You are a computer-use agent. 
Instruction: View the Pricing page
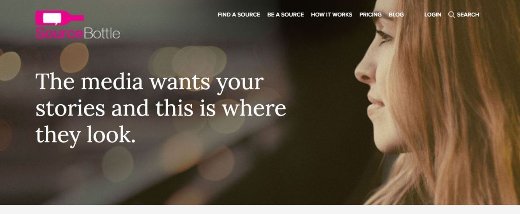click(x=371, y=14)
